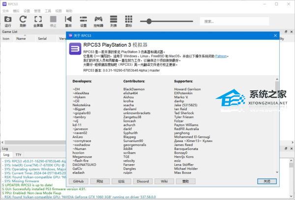
Task: Click the 关闭 close button in dialog
Action: coord(266,181)
